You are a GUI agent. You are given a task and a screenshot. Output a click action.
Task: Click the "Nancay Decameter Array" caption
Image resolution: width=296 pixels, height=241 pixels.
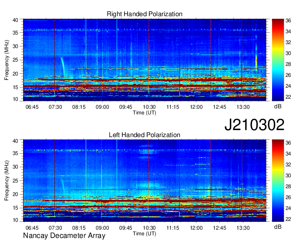click(64, 236)
